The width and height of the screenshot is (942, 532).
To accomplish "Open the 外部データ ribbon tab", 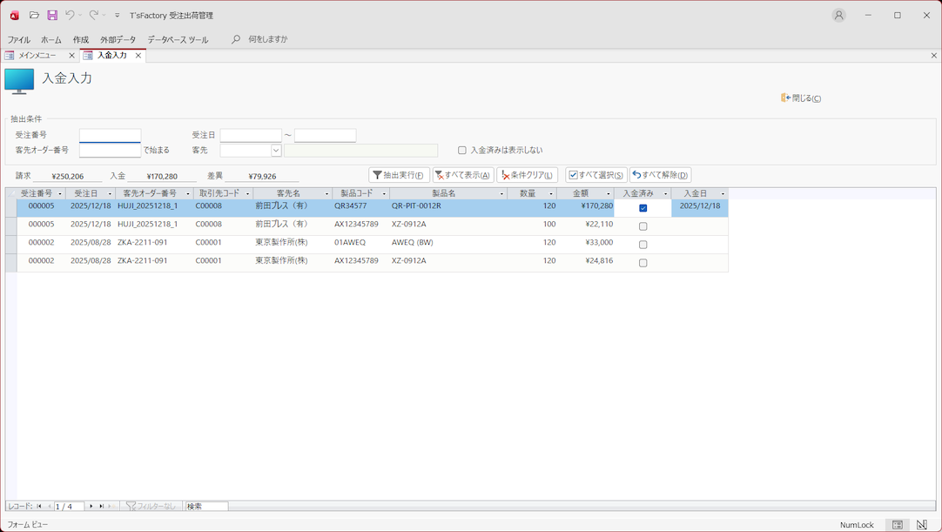I will click(x=118, y=40).
